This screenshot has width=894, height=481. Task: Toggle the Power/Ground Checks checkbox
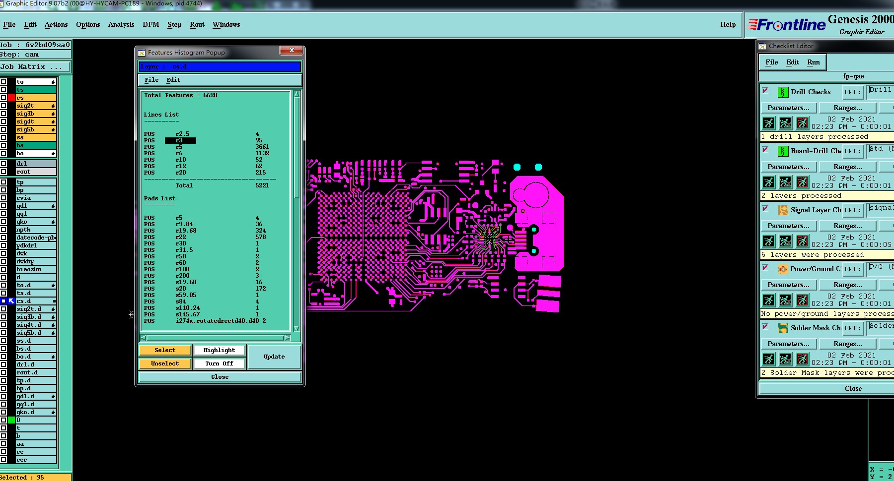coord(765,268)
